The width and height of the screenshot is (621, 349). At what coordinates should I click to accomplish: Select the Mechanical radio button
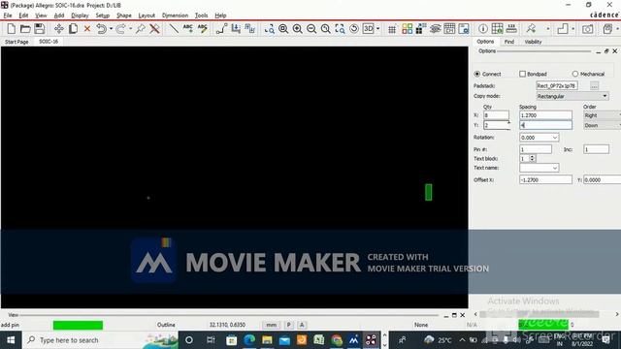575,74
